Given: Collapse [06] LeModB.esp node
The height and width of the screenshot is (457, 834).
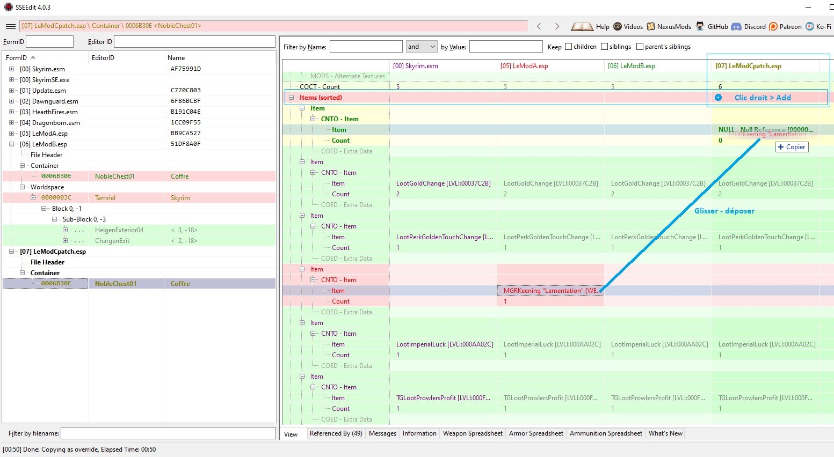Looking at the screenshot, I should pos(11,144).
